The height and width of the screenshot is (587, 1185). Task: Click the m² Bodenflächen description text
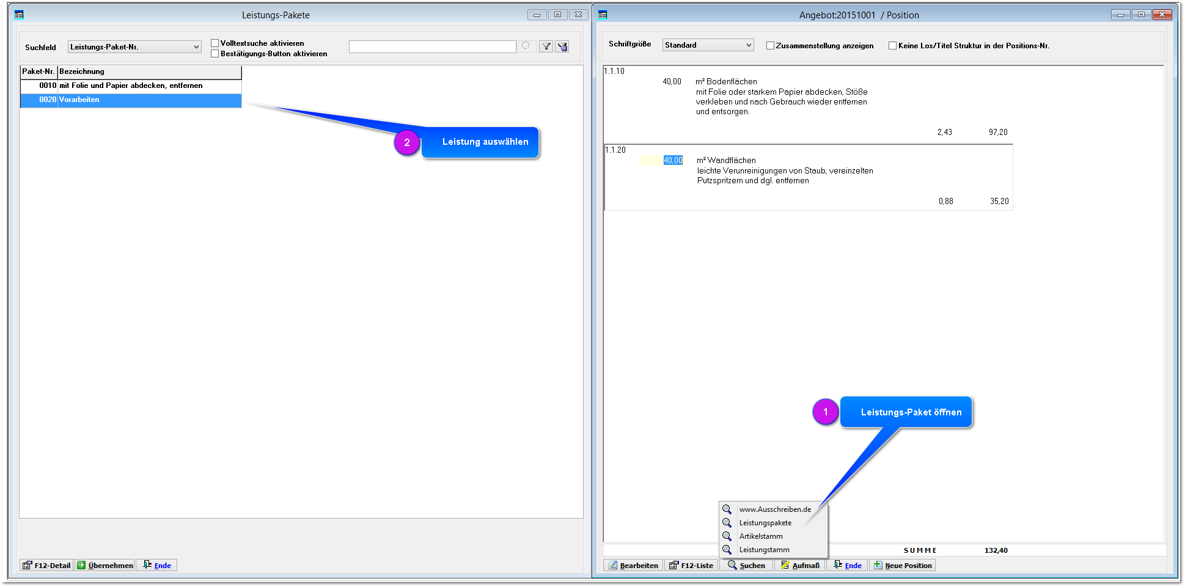pyautogui.click(x=726, y=82)
